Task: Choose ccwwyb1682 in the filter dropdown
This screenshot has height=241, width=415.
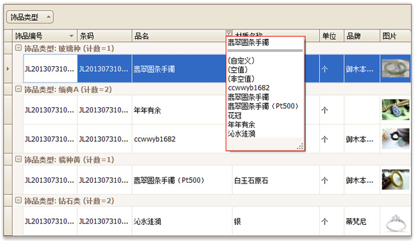Action: [248, 88]
